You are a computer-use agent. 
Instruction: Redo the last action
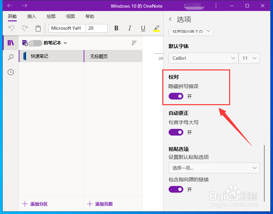point(25,28)
